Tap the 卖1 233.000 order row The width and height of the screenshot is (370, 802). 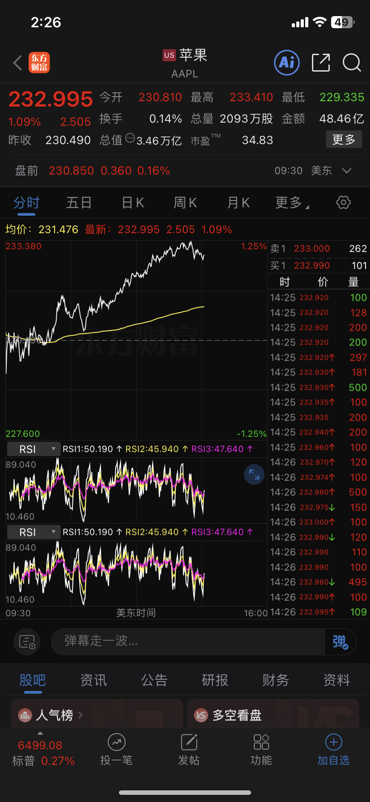319,249
